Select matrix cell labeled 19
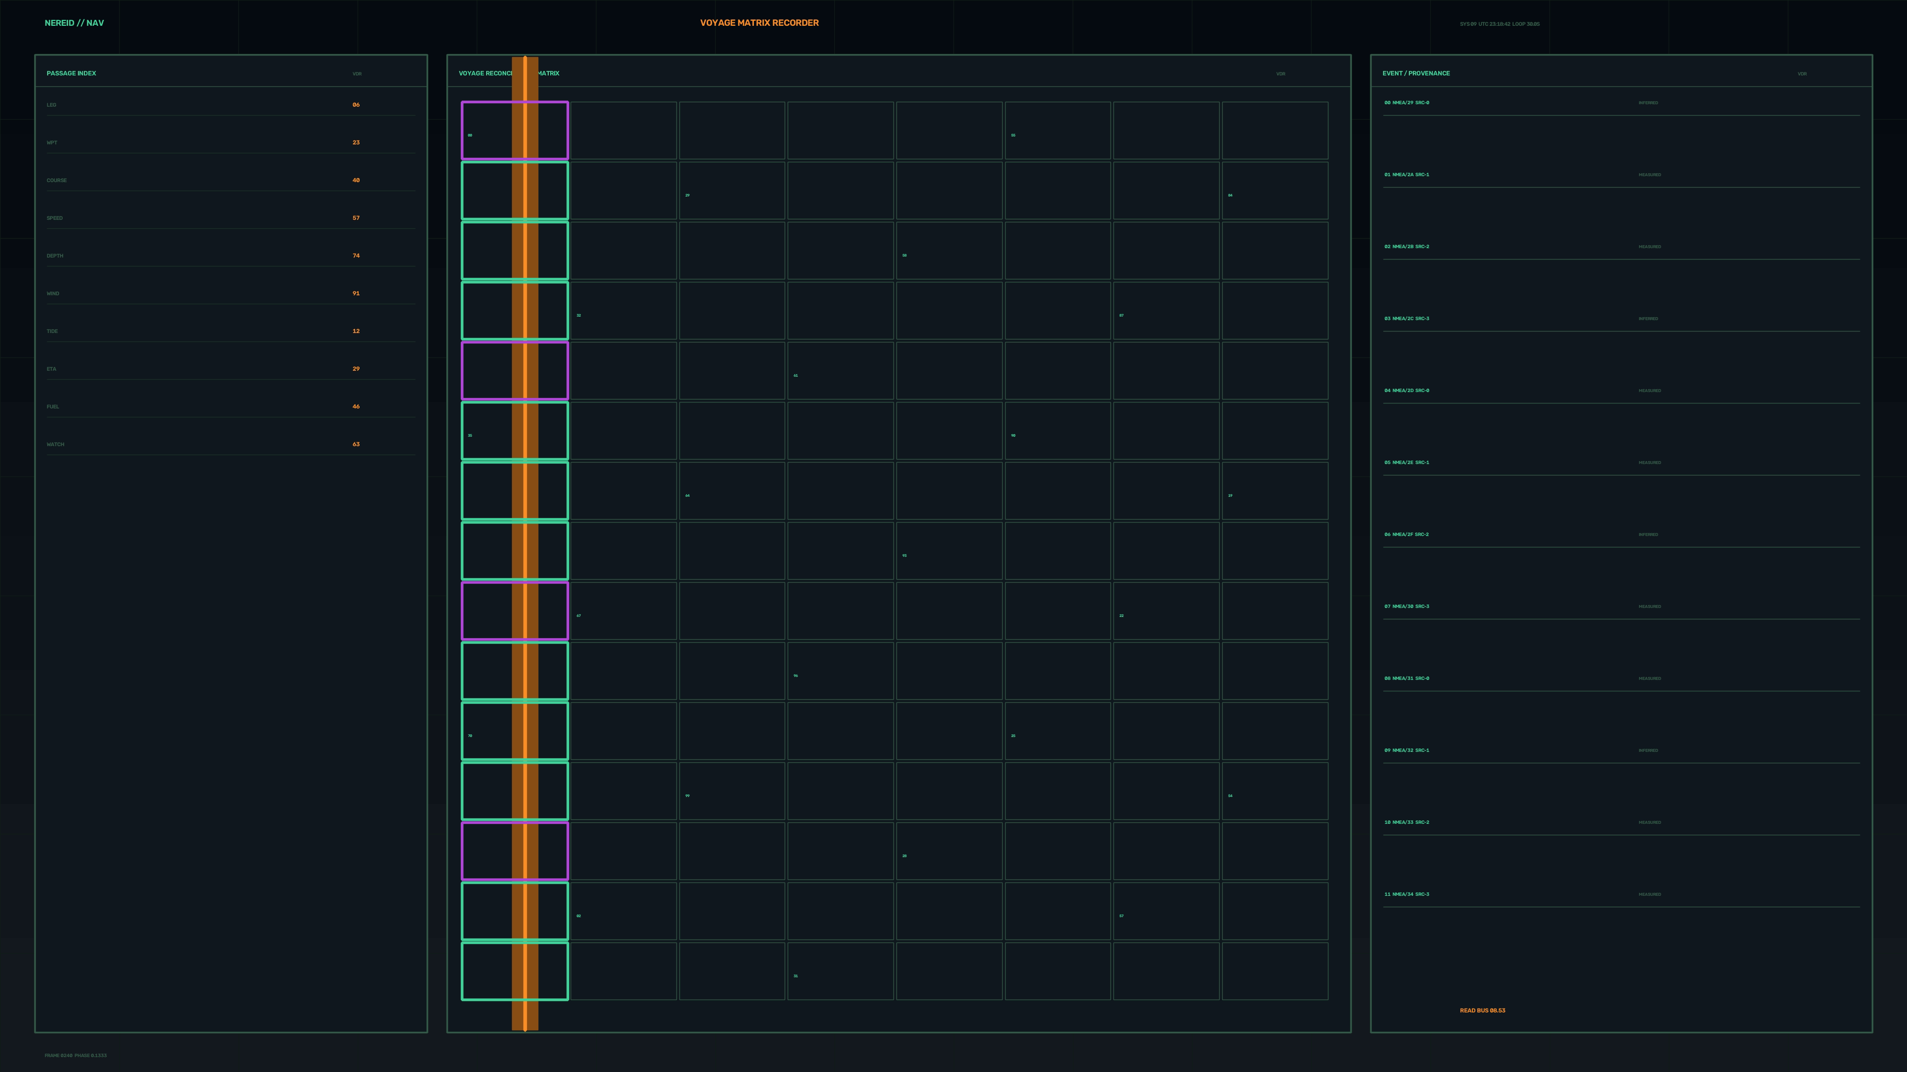 pyautogui.click(x=1275, y=490)
